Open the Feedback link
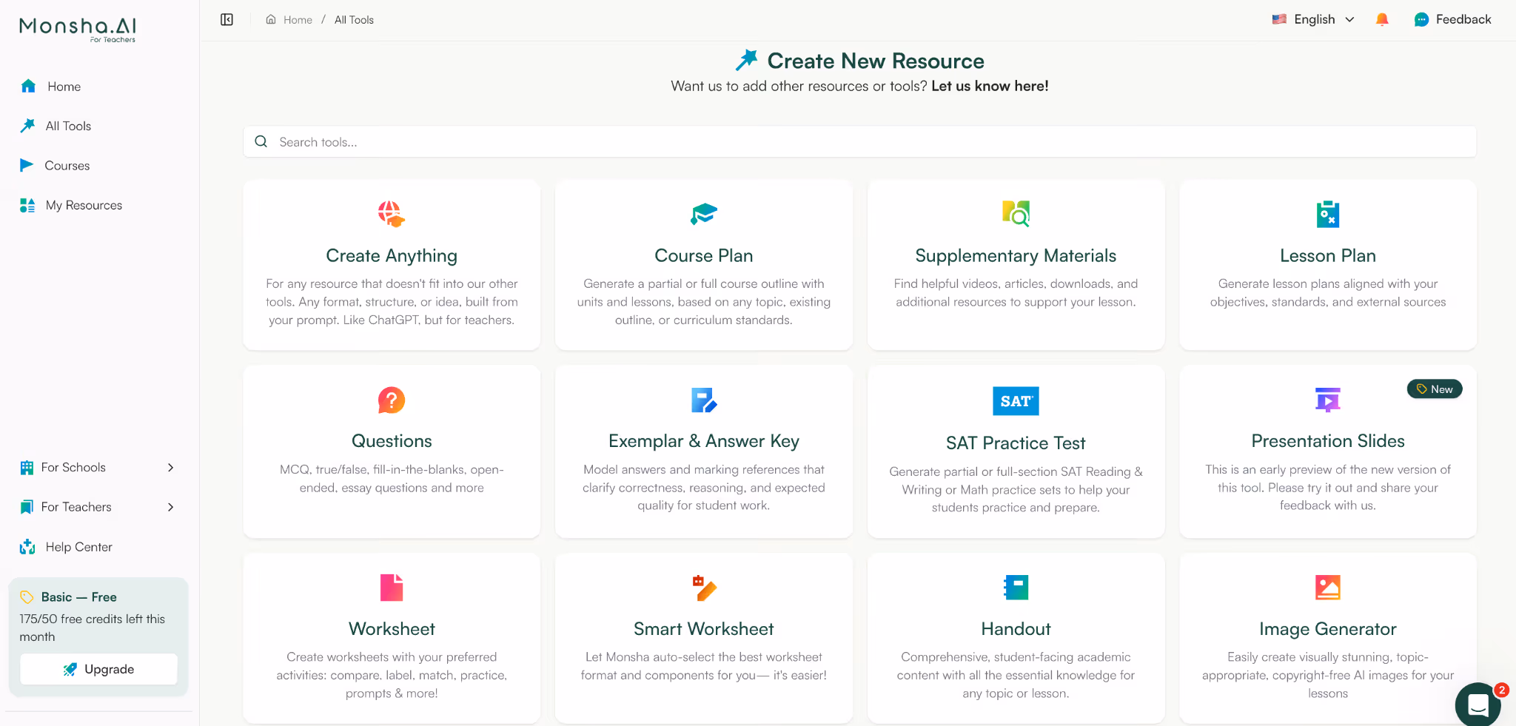This screenshot has height=726, width=1516. [1452, 19]
